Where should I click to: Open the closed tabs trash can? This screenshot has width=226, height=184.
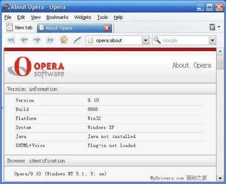click(212, 27)
